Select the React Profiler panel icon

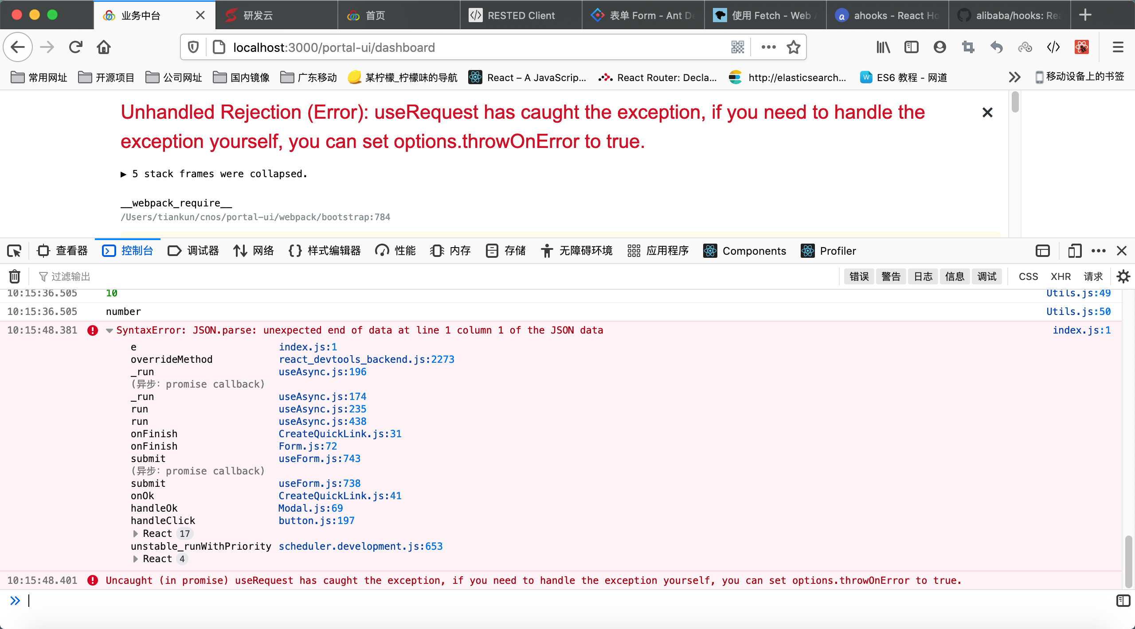click(808, 251)
